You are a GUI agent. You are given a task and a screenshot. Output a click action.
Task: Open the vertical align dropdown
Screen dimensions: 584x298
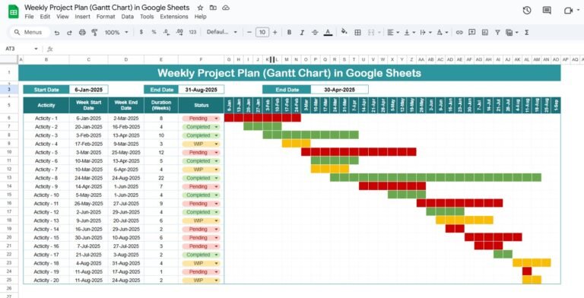coord(409,33)
